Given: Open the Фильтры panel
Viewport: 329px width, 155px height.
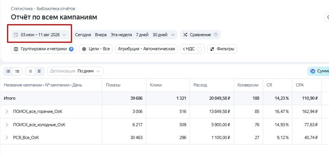Looking at the screenshot, I should point(222,49).
